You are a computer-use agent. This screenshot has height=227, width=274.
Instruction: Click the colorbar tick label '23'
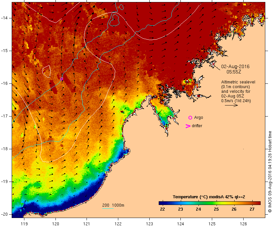tap(180, 209)
